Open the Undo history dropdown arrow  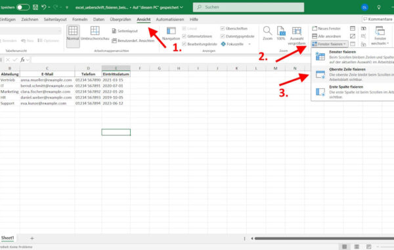coord(49,7)
